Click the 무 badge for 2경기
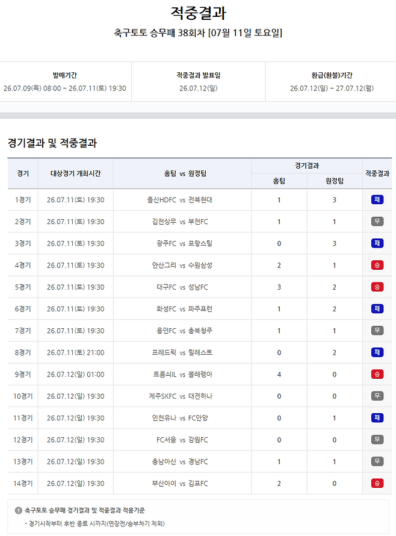 (x=377, y=222)
